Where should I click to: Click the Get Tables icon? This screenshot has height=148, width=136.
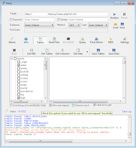(x=47, y=50)
